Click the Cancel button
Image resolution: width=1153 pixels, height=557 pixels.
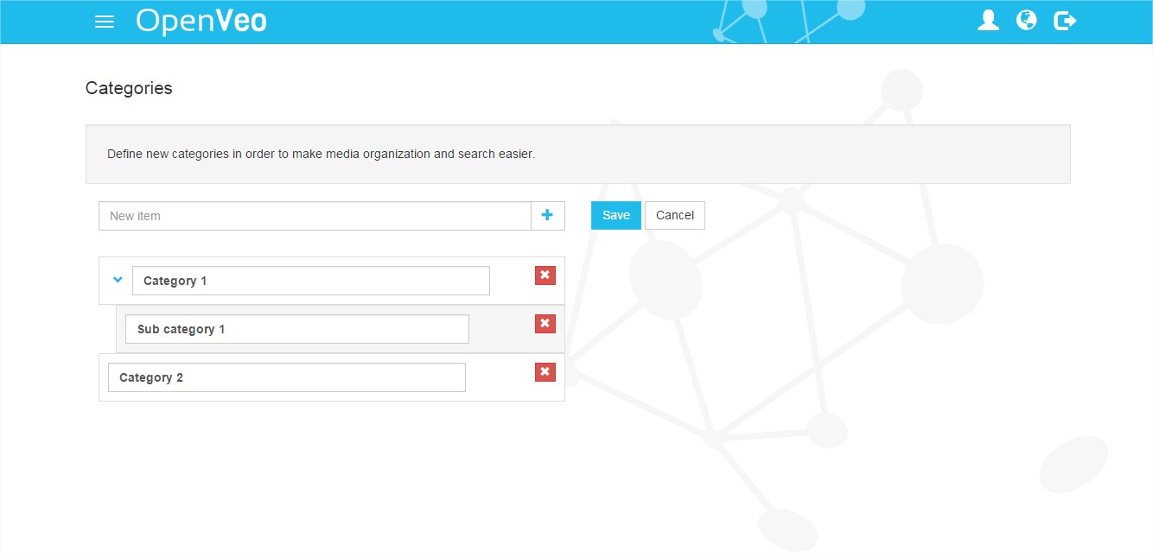674,215
